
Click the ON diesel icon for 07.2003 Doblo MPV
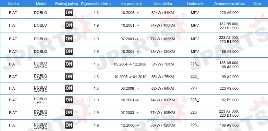click(x=69, y=39)
